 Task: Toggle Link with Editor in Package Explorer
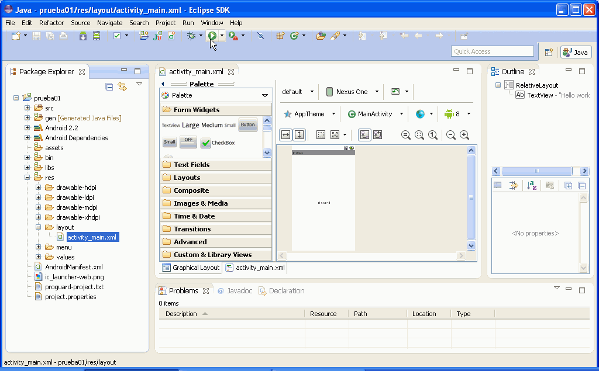122,86
